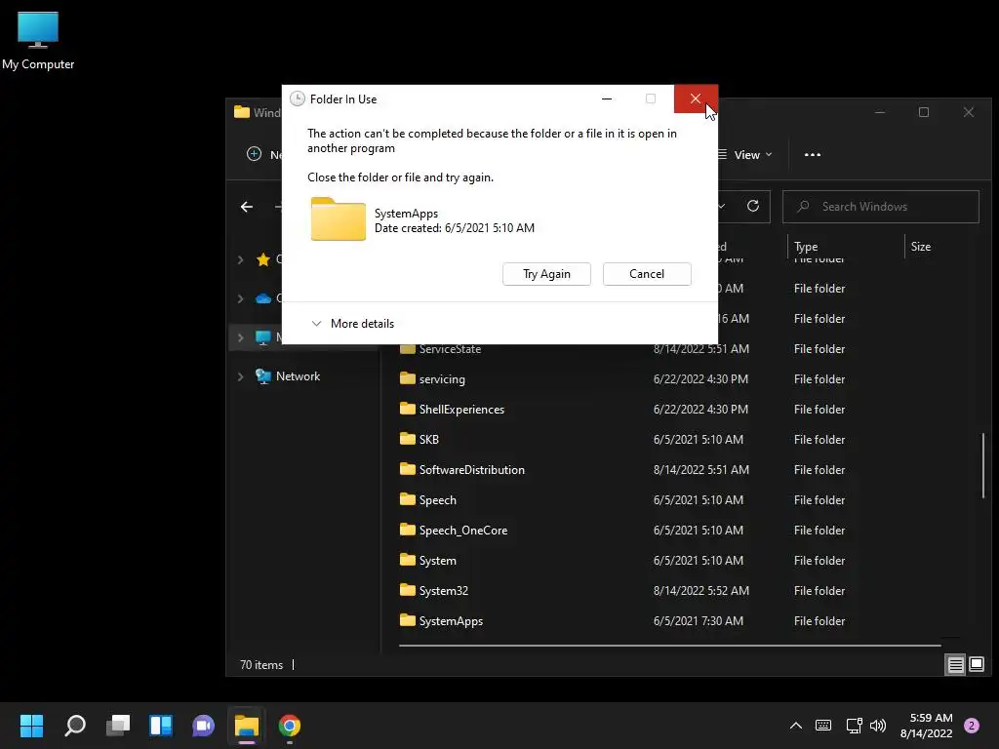Select Network in navigation pane
The image size is (999, 749).
click(298, 376)
